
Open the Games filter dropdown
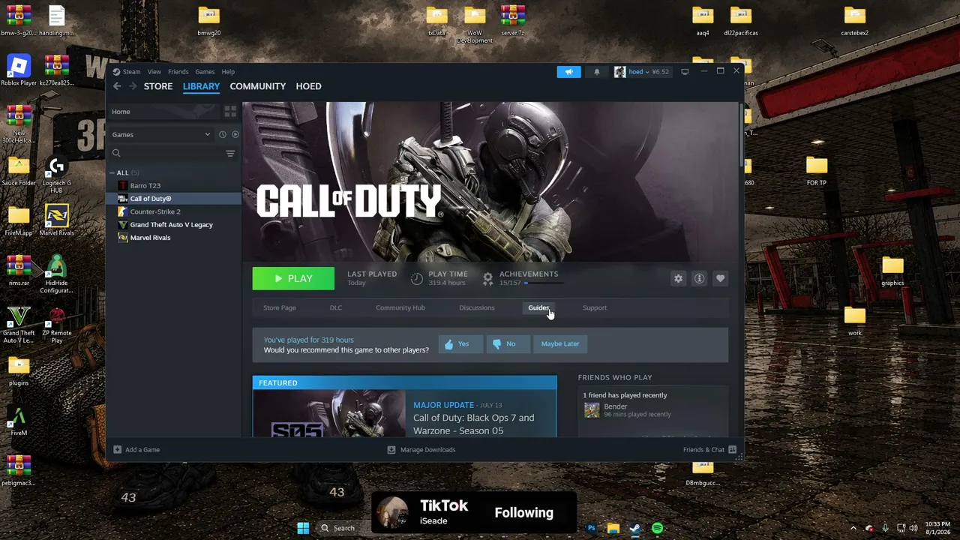(x=161, y=134)
